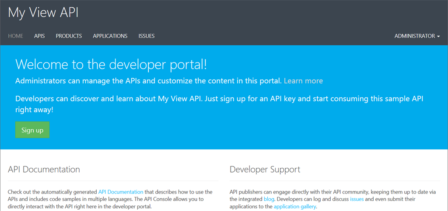Screen dimensions: 448x211
Task: Expand the ADMINISTRATOR dropdown menu
Action: click(x=417, y=36)
